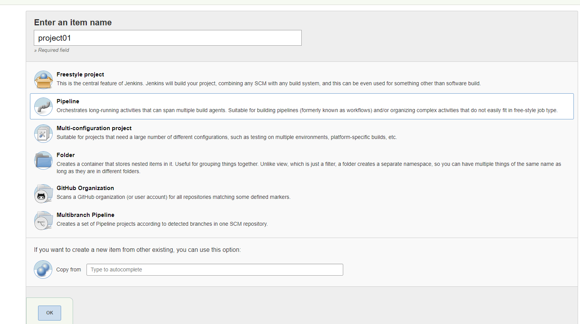The width and height of the screenshot is (580, 324).
Task: Click the Copy from spheres icon
Action: [x=43, y=269]
